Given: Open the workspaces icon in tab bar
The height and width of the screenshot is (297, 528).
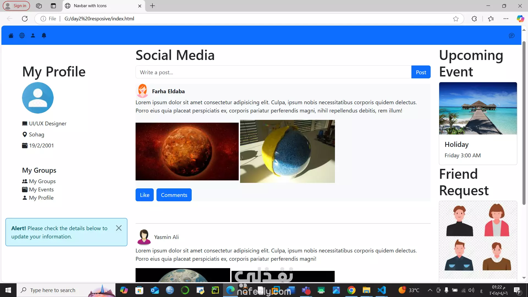Looking at the screenshot, I should point(39,6).
